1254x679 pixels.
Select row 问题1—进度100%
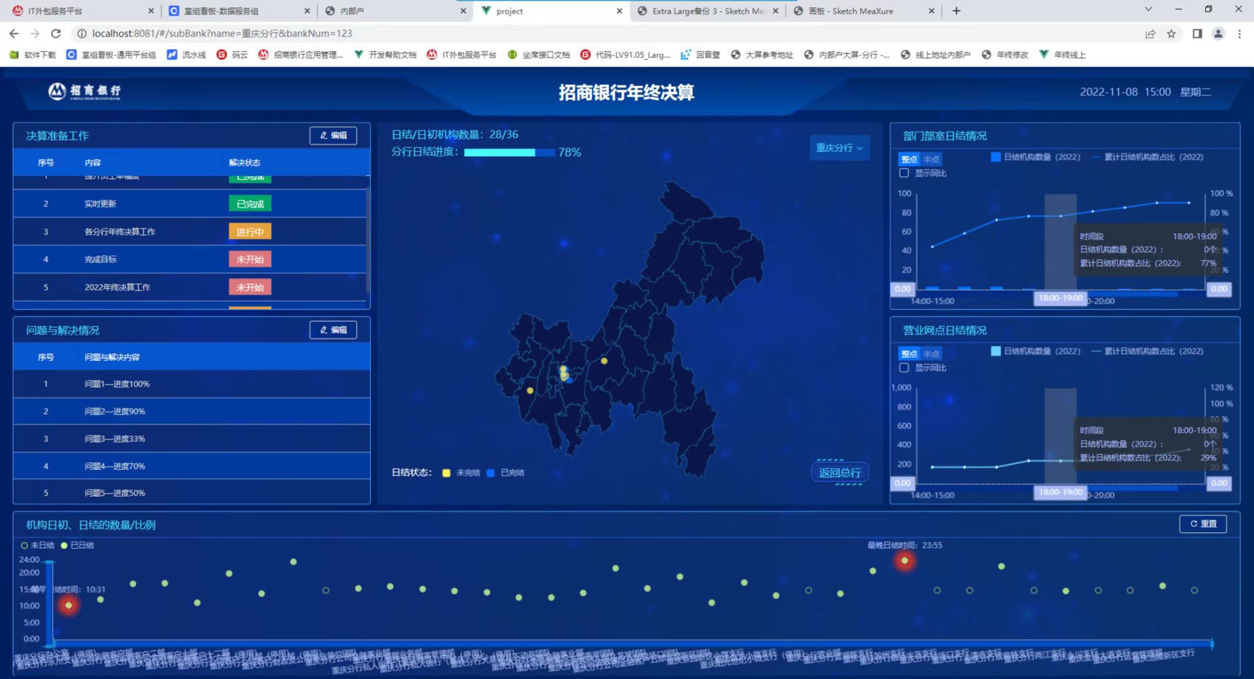[191, 384]
